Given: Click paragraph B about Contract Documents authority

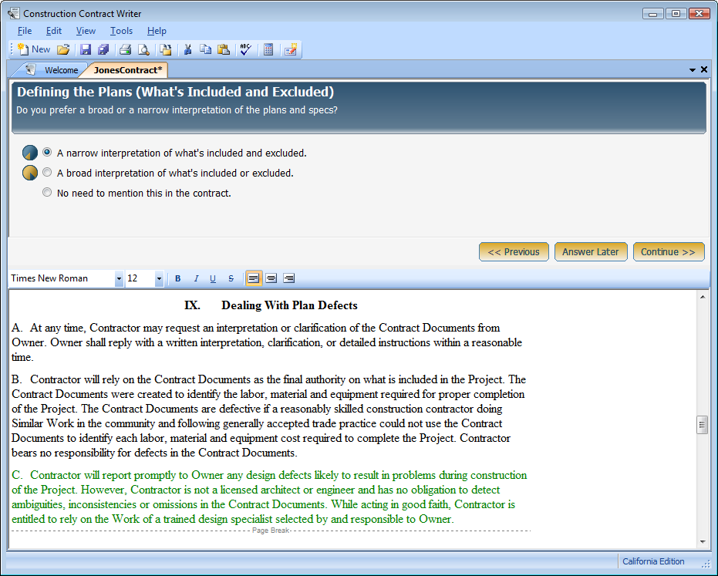Looking at the screenshot, I should (x=268, y=416).
